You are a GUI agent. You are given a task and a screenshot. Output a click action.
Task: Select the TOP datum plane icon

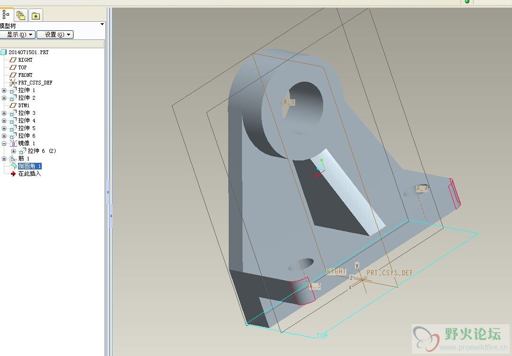pyautogui.click(x=13, y=67)
